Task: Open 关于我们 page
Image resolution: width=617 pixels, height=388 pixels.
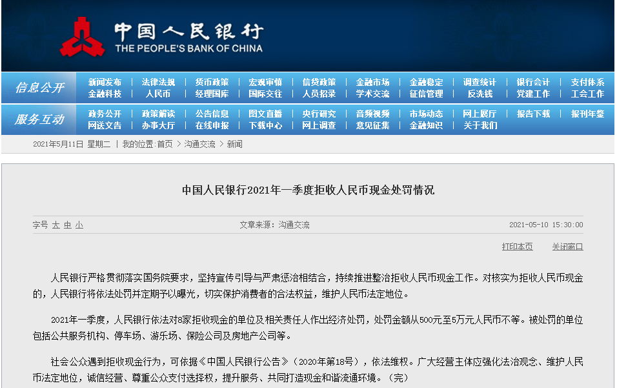Action: (480, 125)
